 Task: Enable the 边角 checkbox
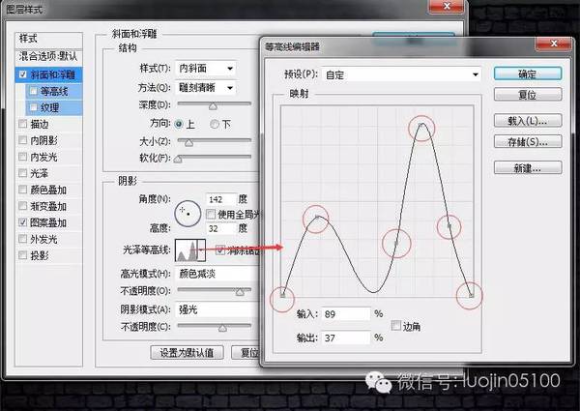[395, 326]
